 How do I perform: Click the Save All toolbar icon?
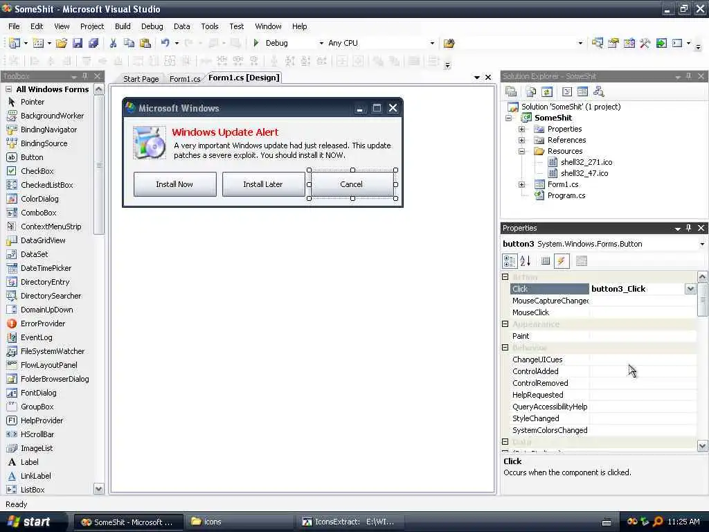pyautogui.click(x=93, y=43)
